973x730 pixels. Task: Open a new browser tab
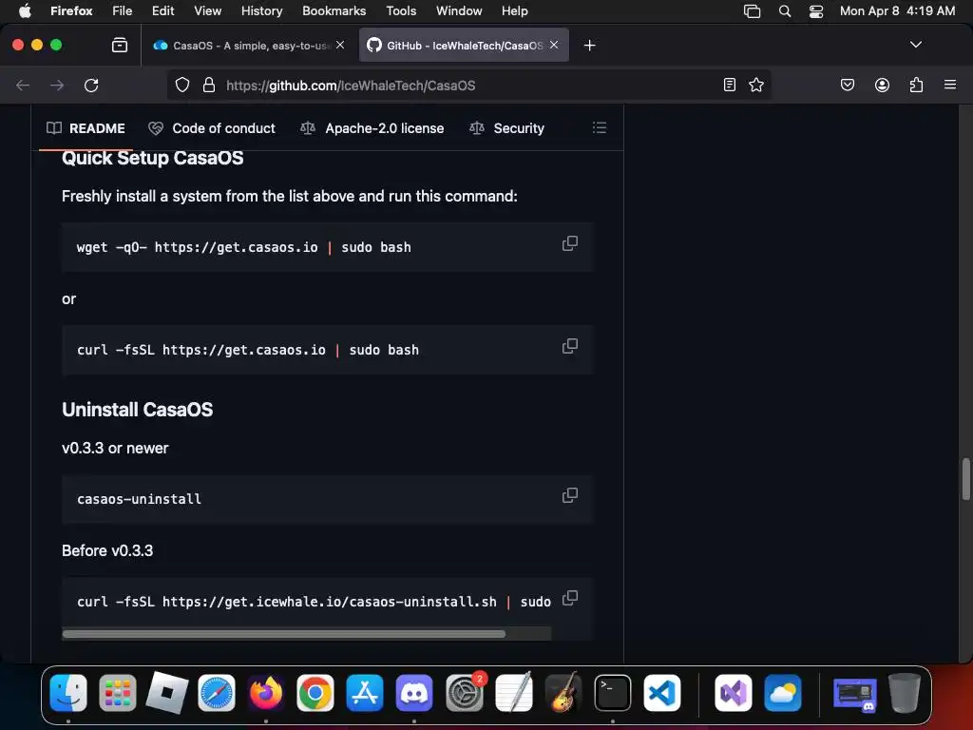(589, 46)
